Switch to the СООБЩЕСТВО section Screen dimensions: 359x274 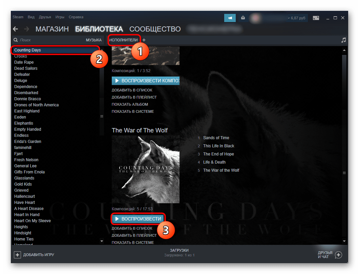(x=155, y=29)
